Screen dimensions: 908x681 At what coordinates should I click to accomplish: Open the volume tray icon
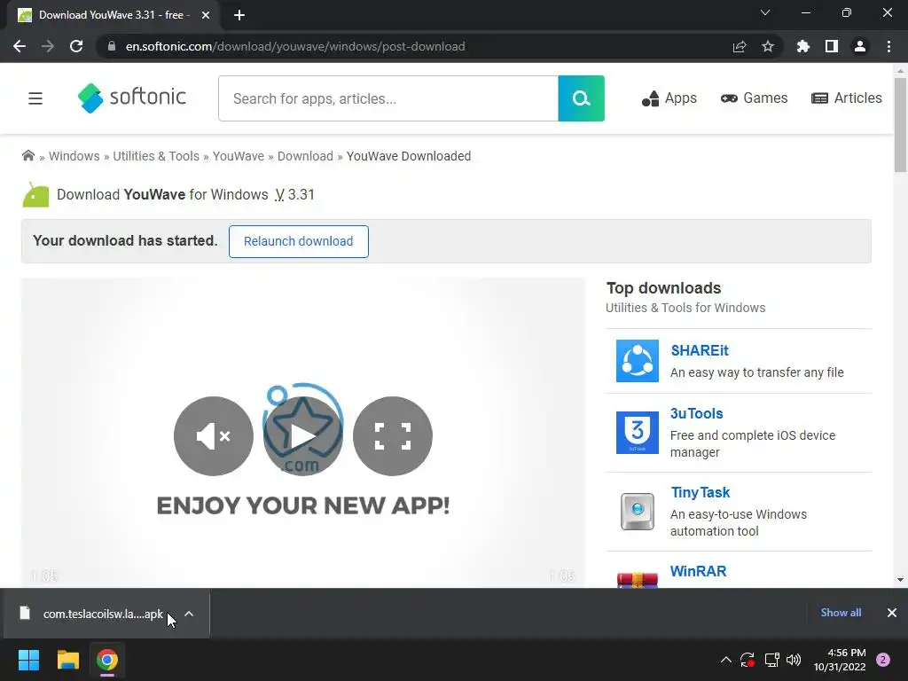tap(794, 660)
